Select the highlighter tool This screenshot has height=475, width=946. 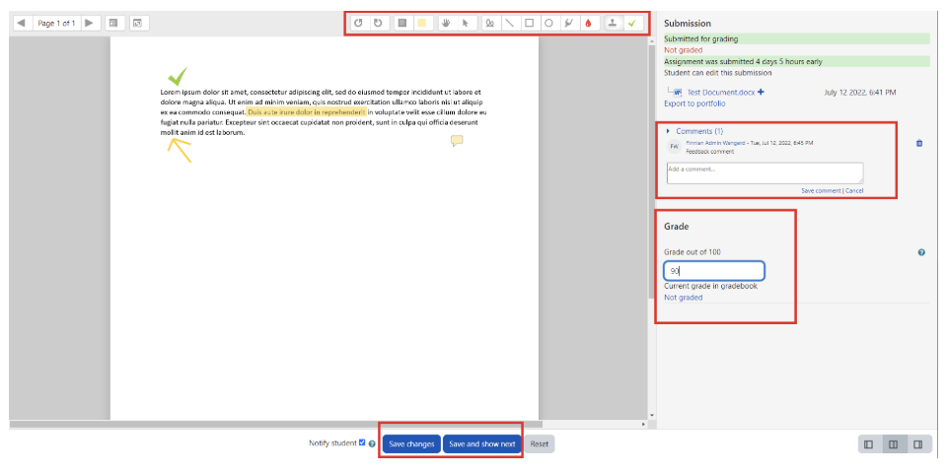(568, 22)
